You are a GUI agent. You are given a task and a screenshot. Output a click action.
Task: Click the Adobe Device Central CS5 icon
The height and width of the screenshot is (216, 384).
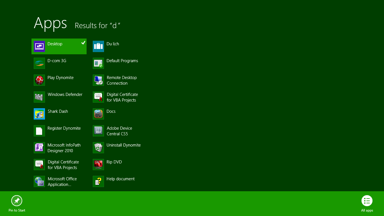point(98,131)
